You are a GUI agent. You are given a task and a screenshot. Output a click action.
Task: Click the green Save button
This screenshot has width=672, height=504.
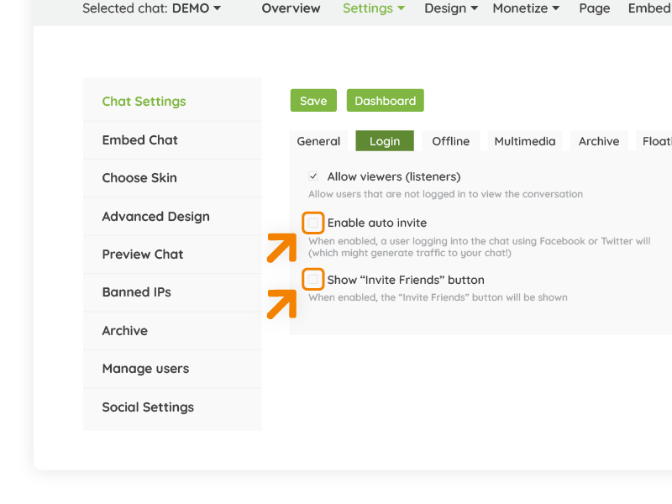click(313, 101)
